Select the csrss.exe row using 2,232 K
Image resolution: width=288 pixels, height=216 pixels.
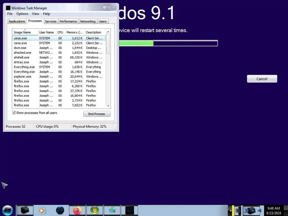point(59,43)
